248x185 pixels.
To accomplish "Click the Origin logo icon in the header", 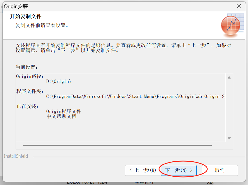I will pyautogui.click(x=232, y=25).
